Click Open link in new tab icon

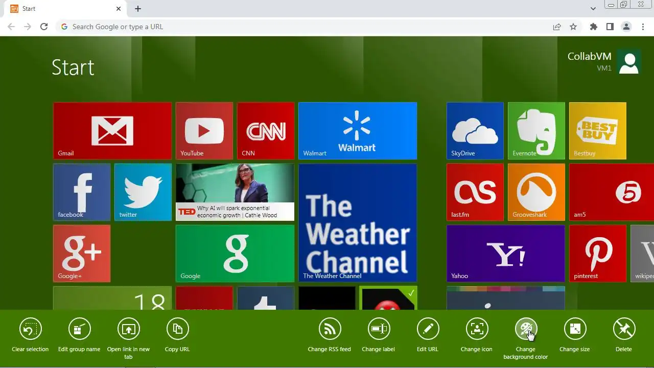pos(128,329)
